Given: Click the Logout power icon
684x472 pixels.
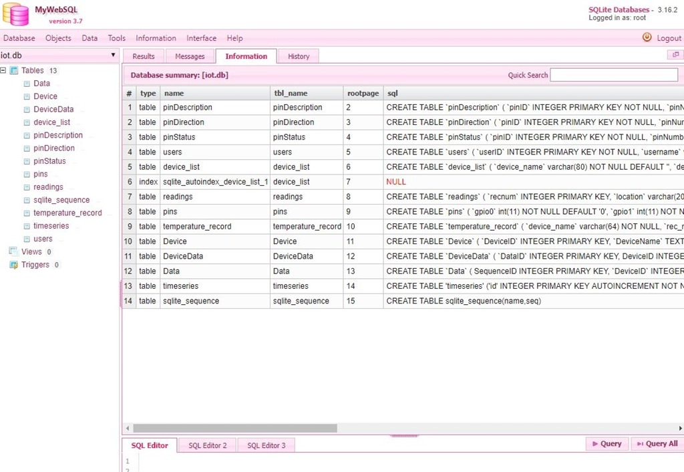Looking at the screenshot, I should [x=647, y=38].
